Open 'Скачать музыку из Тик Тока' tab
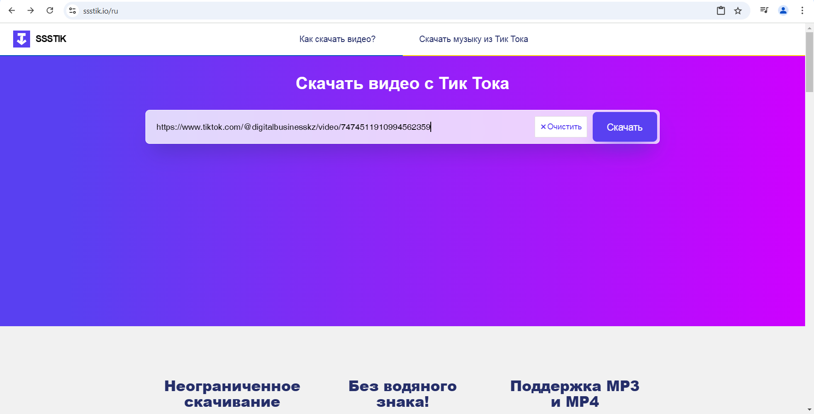The width and height of the screenshot is (814, 414). click(x=474, y=39)
